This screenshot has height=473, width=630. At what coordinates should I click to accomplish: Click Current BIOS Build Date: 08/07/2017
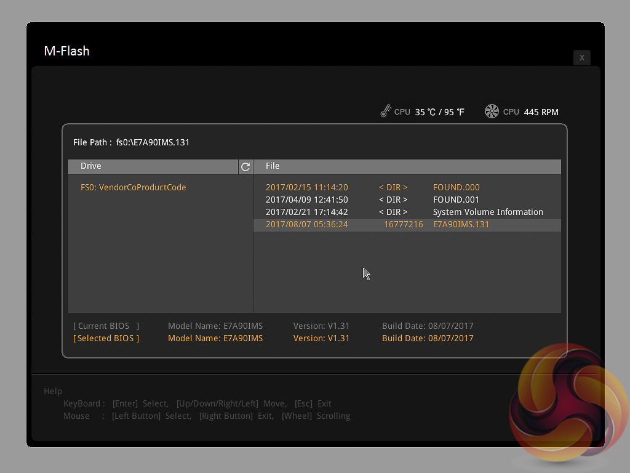428,326
